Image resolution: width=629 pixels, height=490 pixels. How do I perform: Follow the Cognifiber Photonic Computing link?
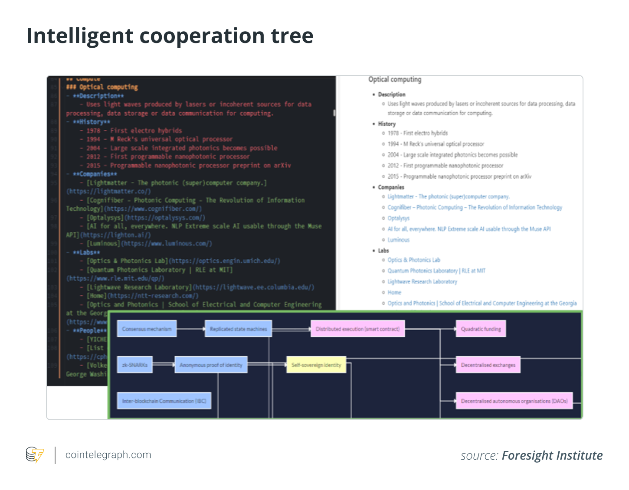475,207
